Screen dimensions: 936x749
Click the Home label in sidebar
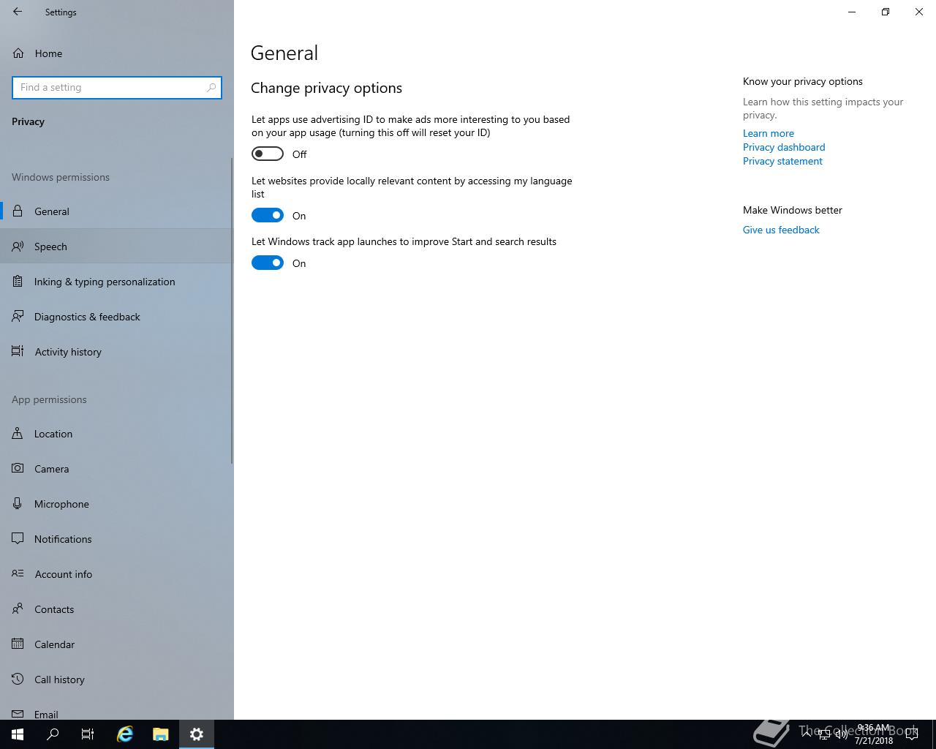[48, 53]
